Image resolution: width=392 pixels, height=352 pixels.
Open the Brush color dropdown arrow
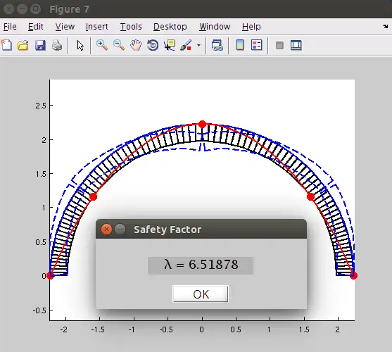coord(198,46)
